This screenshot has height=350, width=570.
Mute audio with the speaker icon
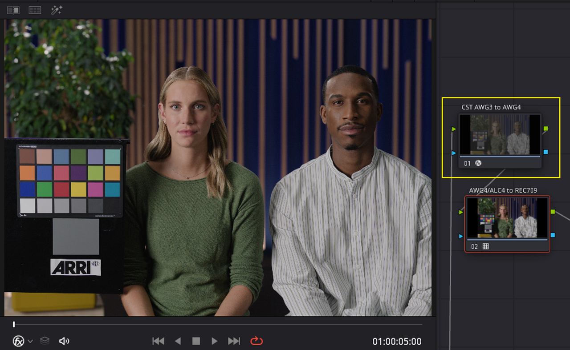tap(64, 341)
